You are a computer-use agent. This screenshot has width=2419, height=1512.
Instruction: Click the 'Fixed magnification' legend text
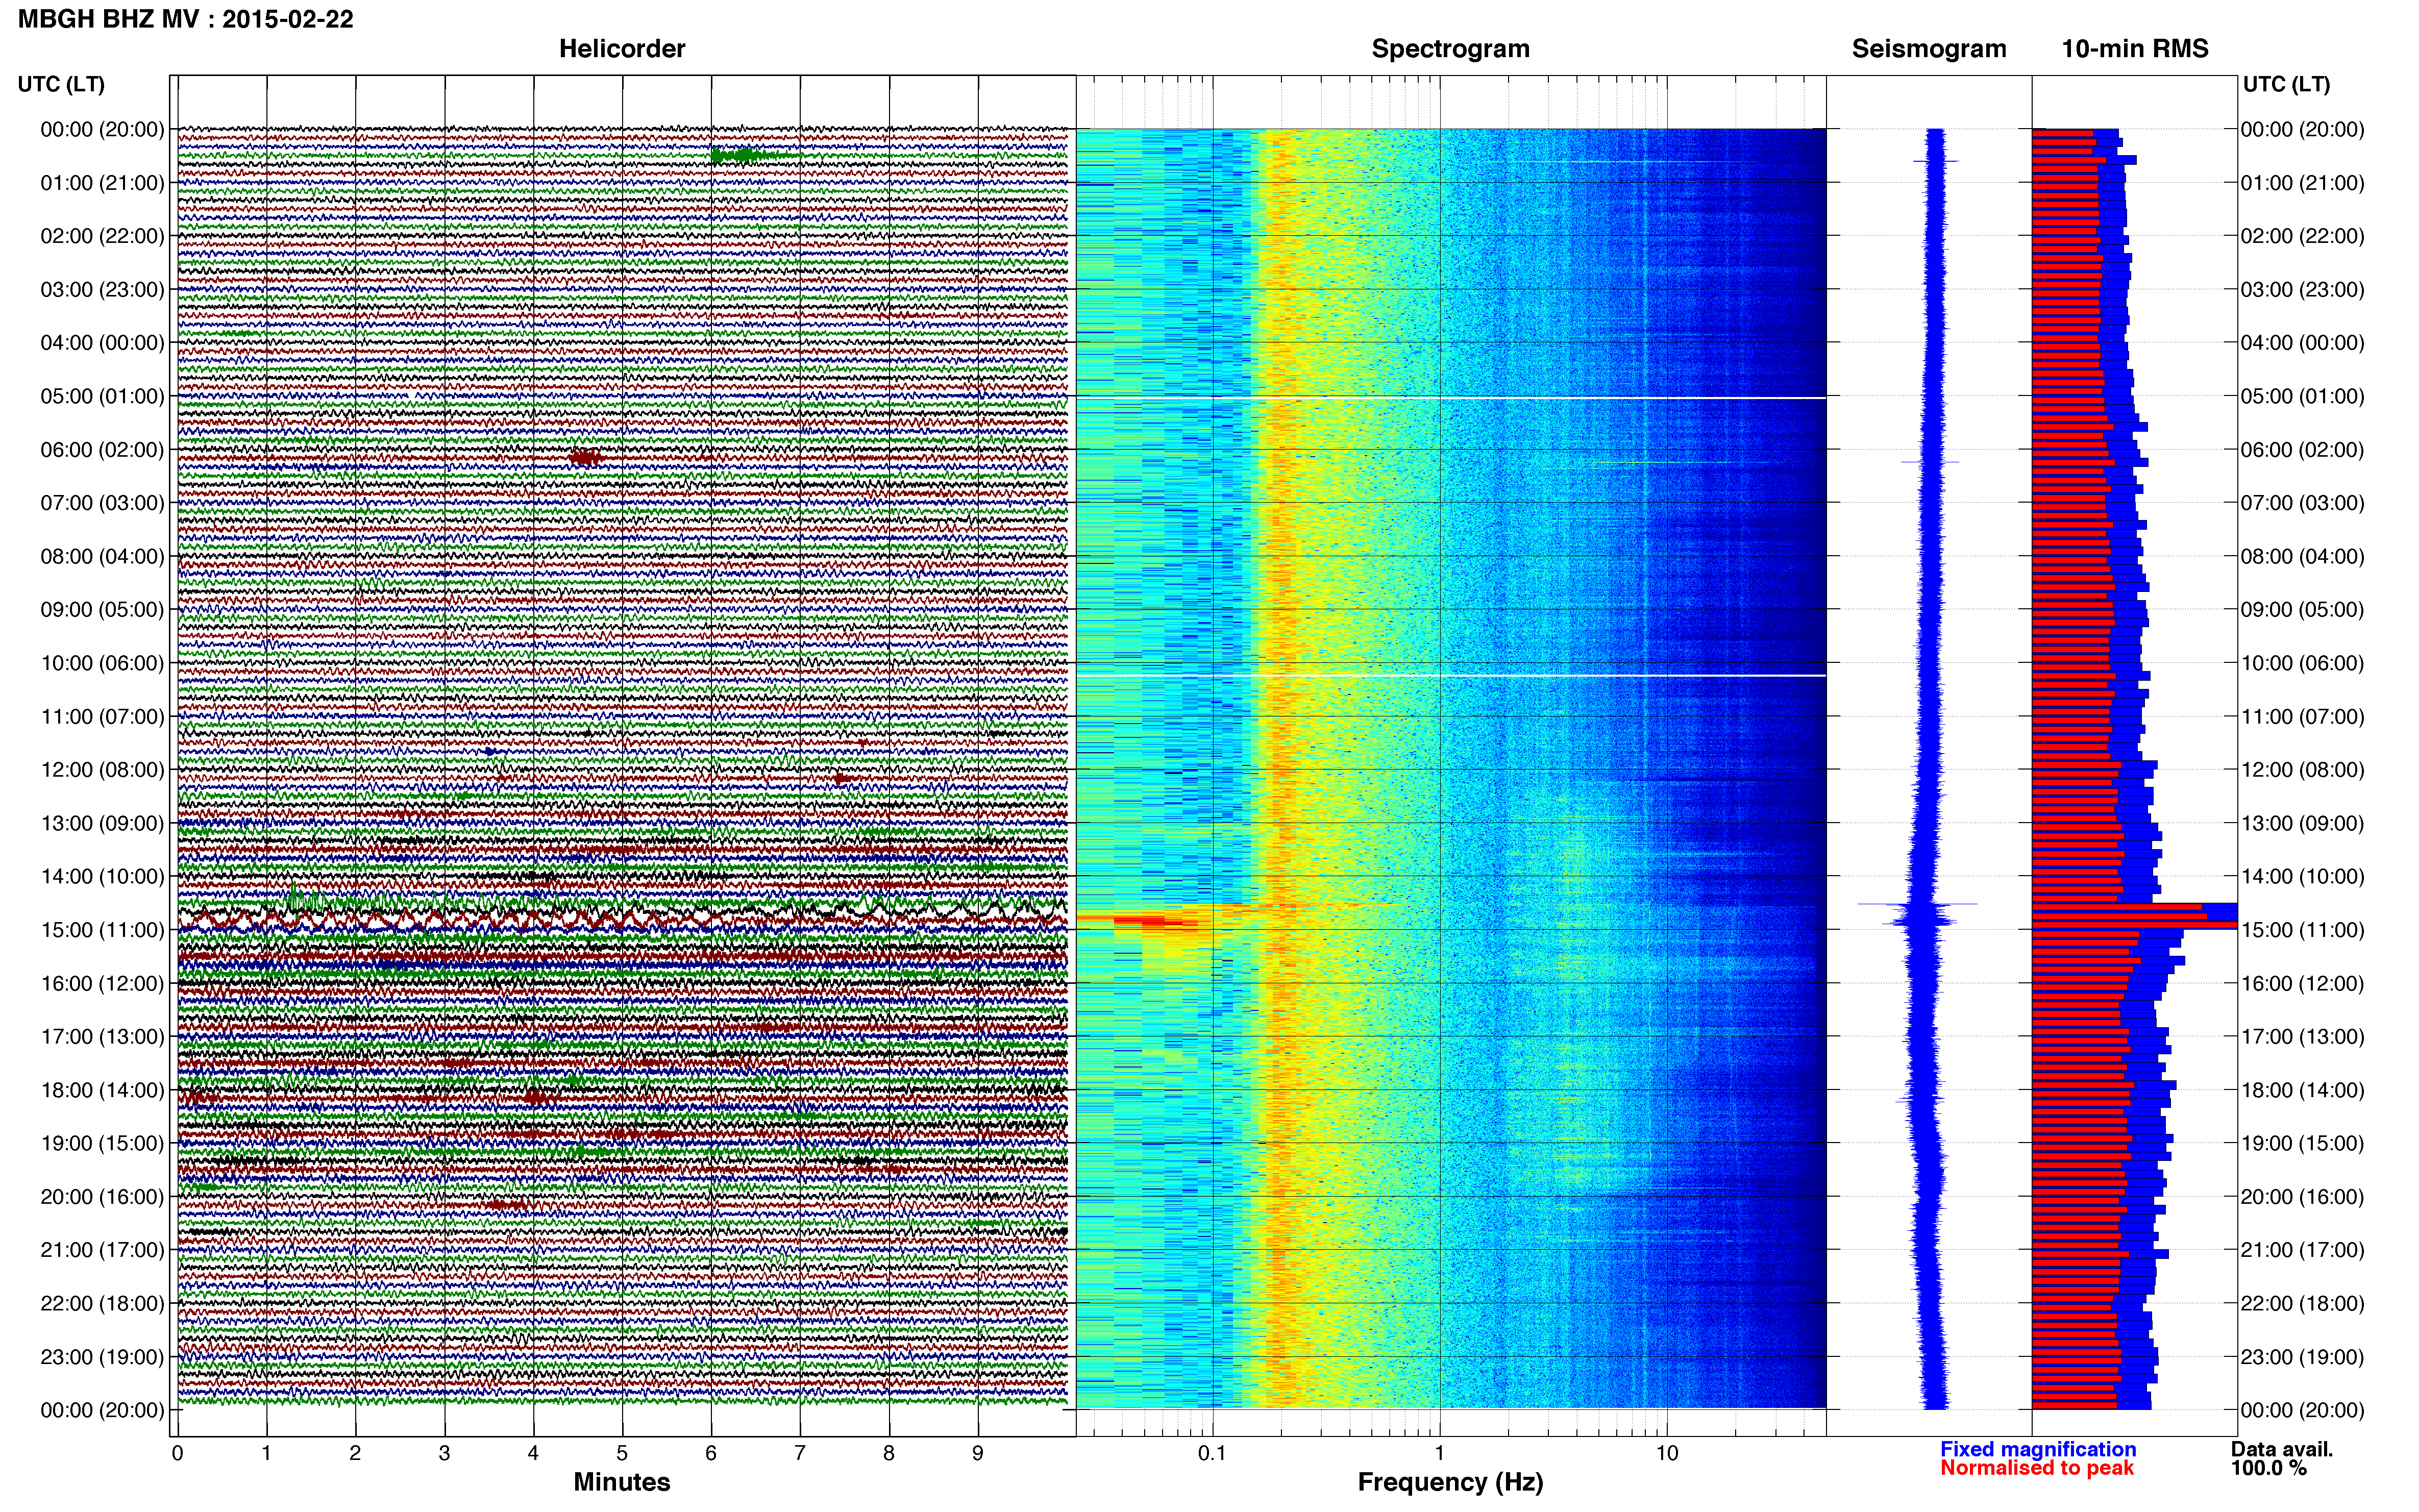click(x=2038, y=1449)
